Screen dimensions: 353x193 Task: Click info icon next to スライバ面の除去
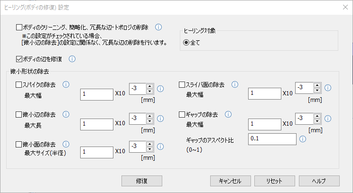[x=234, y=85]
